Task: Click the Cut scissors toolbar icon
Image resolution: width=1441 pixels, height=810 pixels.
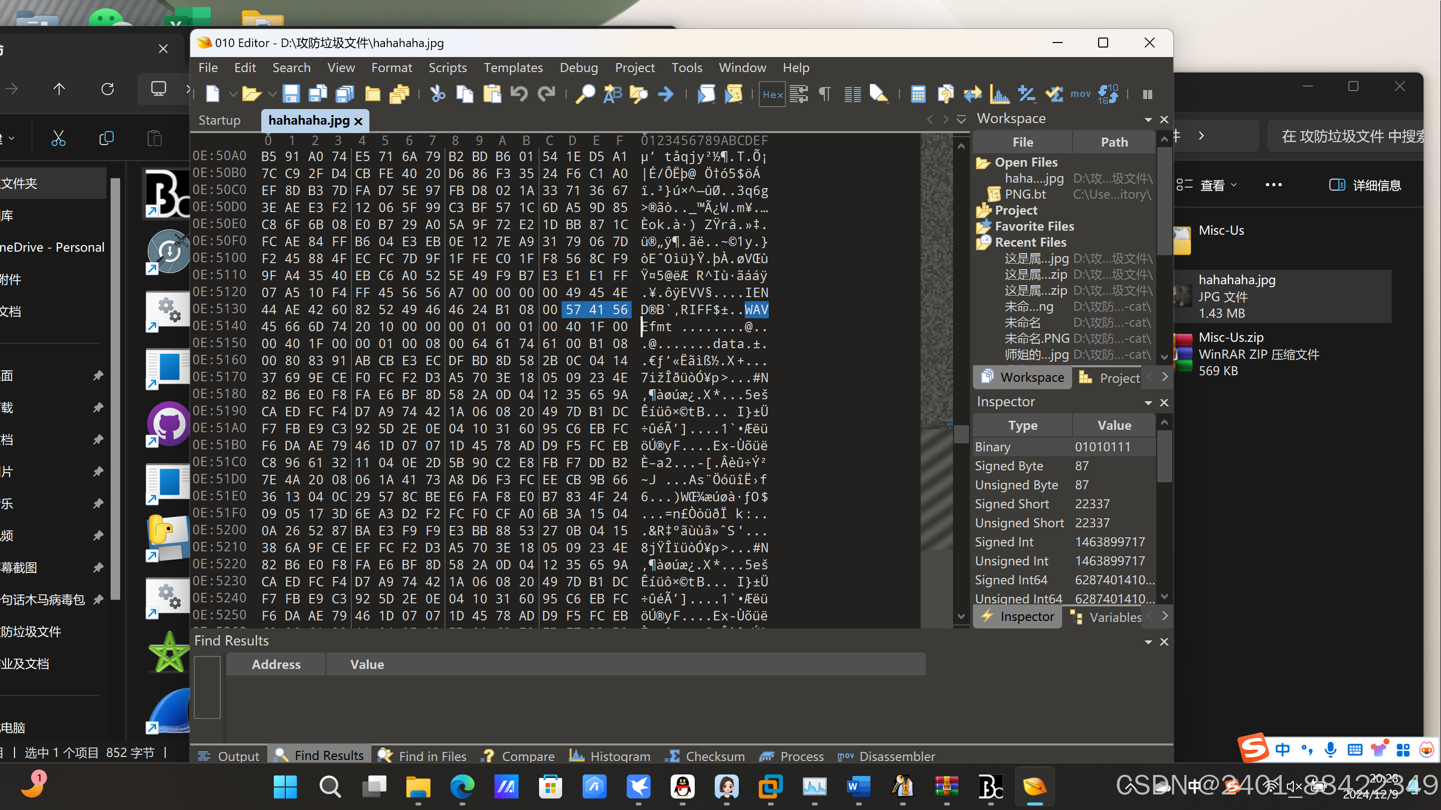Action: pyautogui.click(x=437, y=94)
